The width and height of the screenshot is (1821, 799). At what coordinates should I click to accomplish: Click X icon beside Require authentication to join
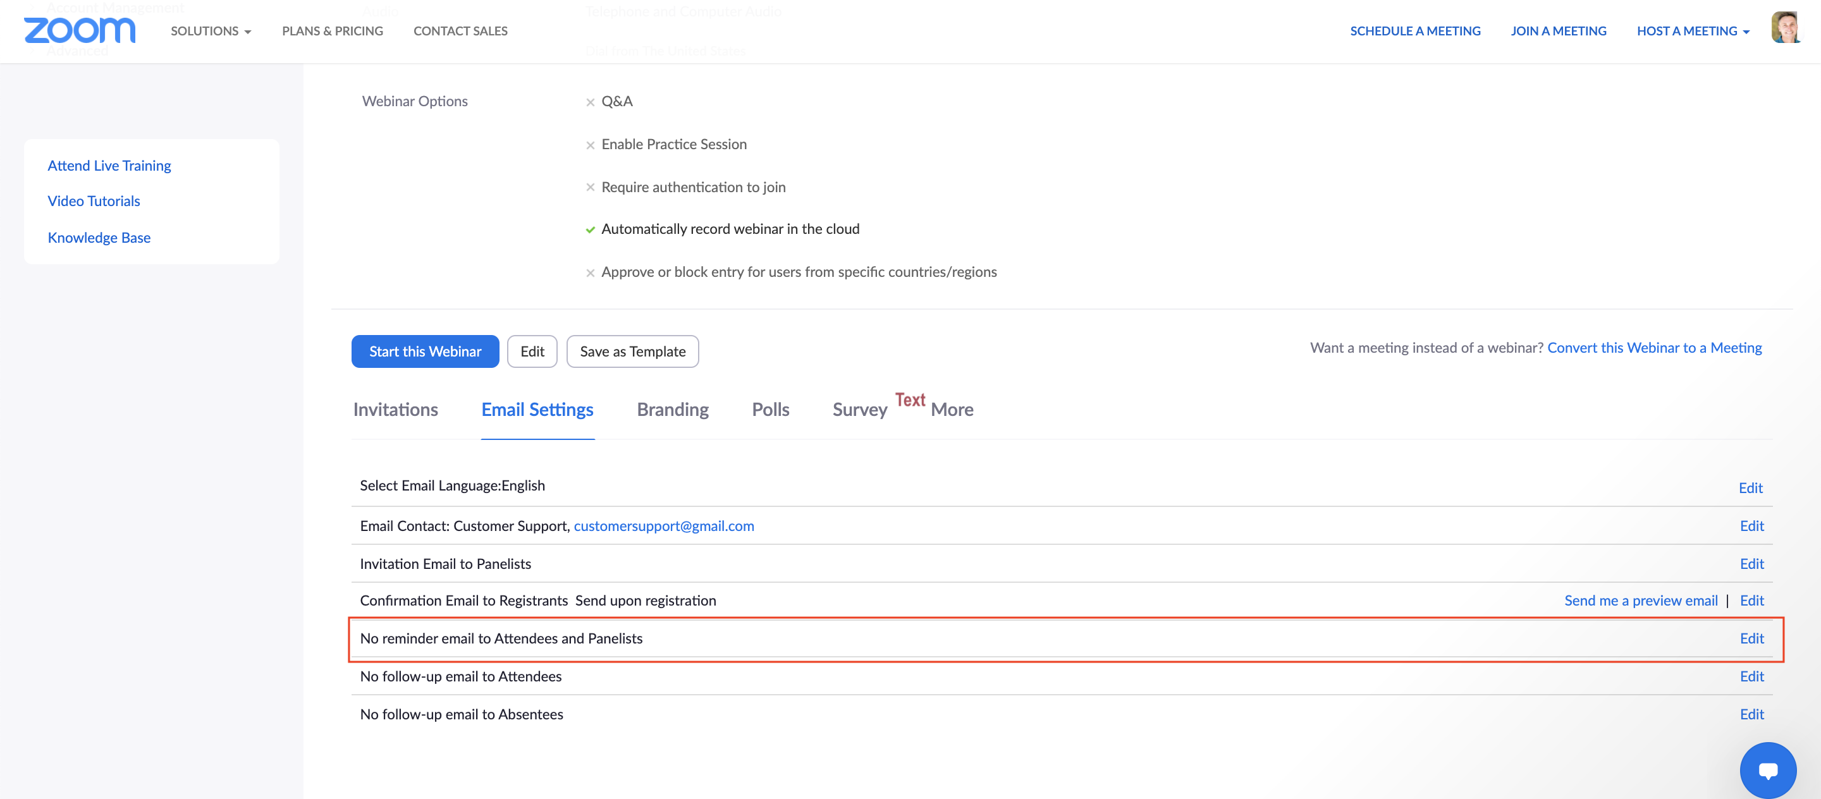tap(591, 187)
